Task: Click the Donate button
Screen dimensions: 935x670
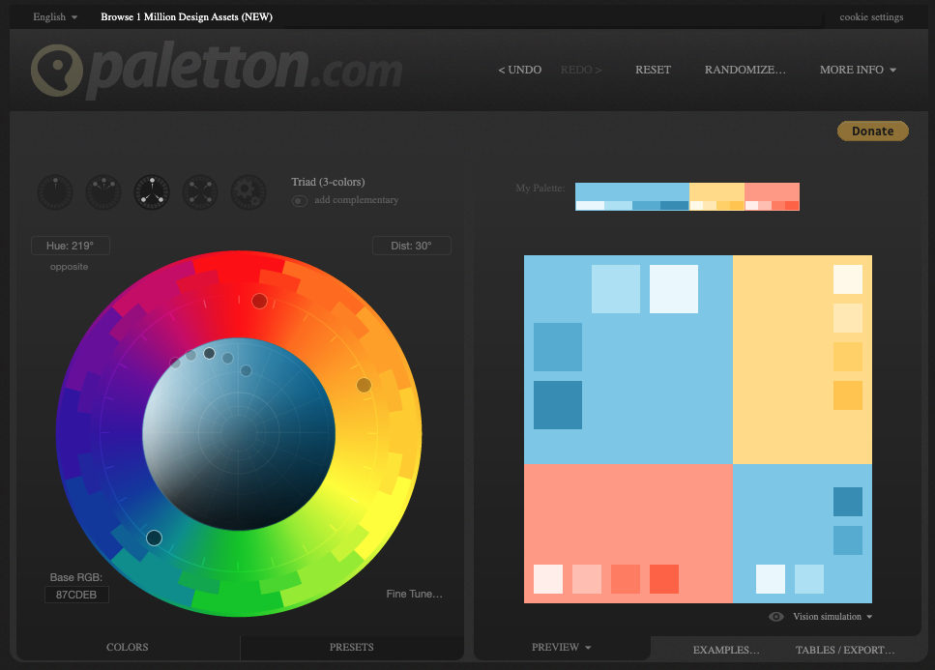Action: (873, 131)
